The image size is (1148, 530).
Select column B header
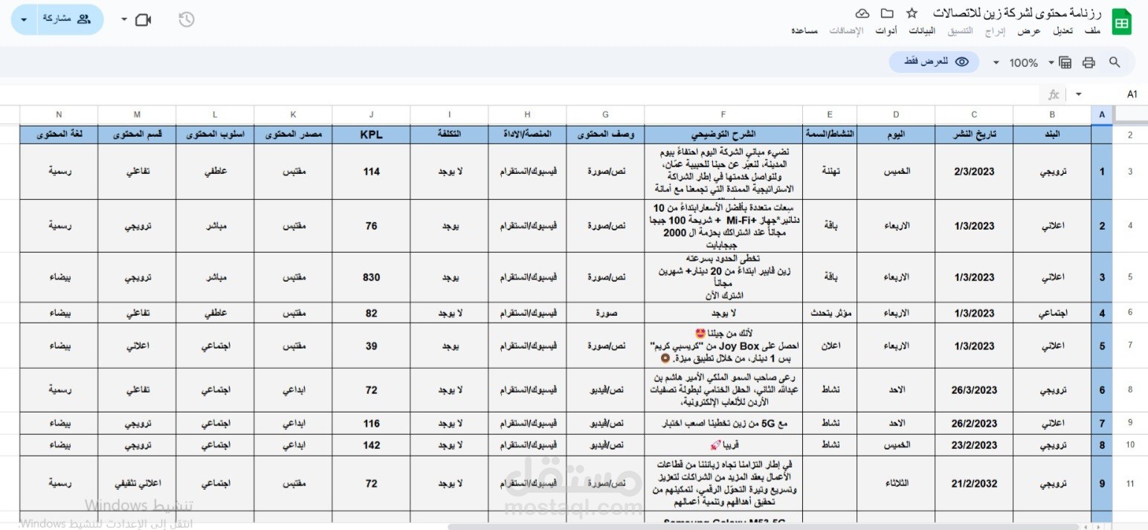pyautogui.click(x=1052, y=114)
